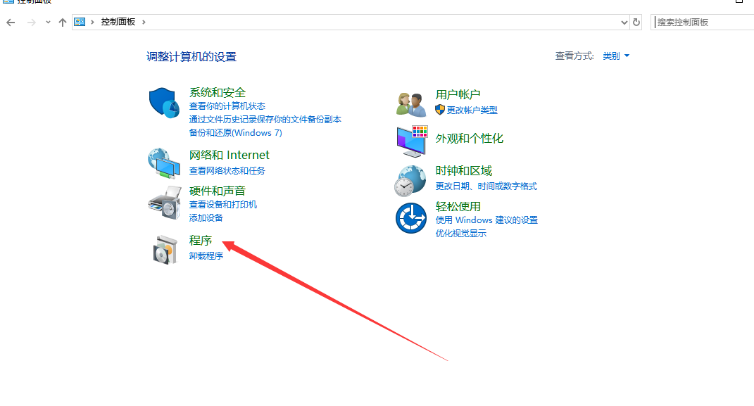The height and width of the screenshot is (406, 754).
Task: Click the Hardware and Sound printer icon
Action: [x=164, y=203]
